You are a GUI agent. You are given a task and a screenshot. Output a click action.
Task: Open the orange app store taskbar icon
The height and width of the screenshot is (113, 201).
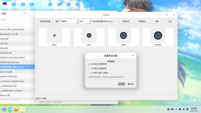[16, 110]
